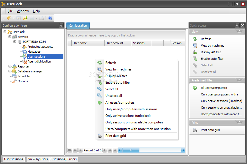Sort by the User account column header
The image size is (247, 164).
coord(118,43)
